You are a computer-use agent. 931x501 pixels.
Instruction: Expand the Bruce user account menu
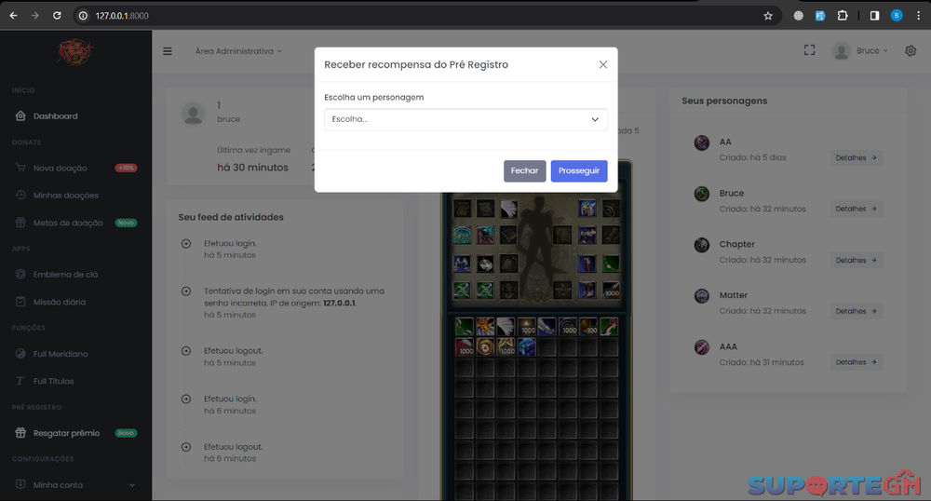pyautogui.click(x=861, y=51)
